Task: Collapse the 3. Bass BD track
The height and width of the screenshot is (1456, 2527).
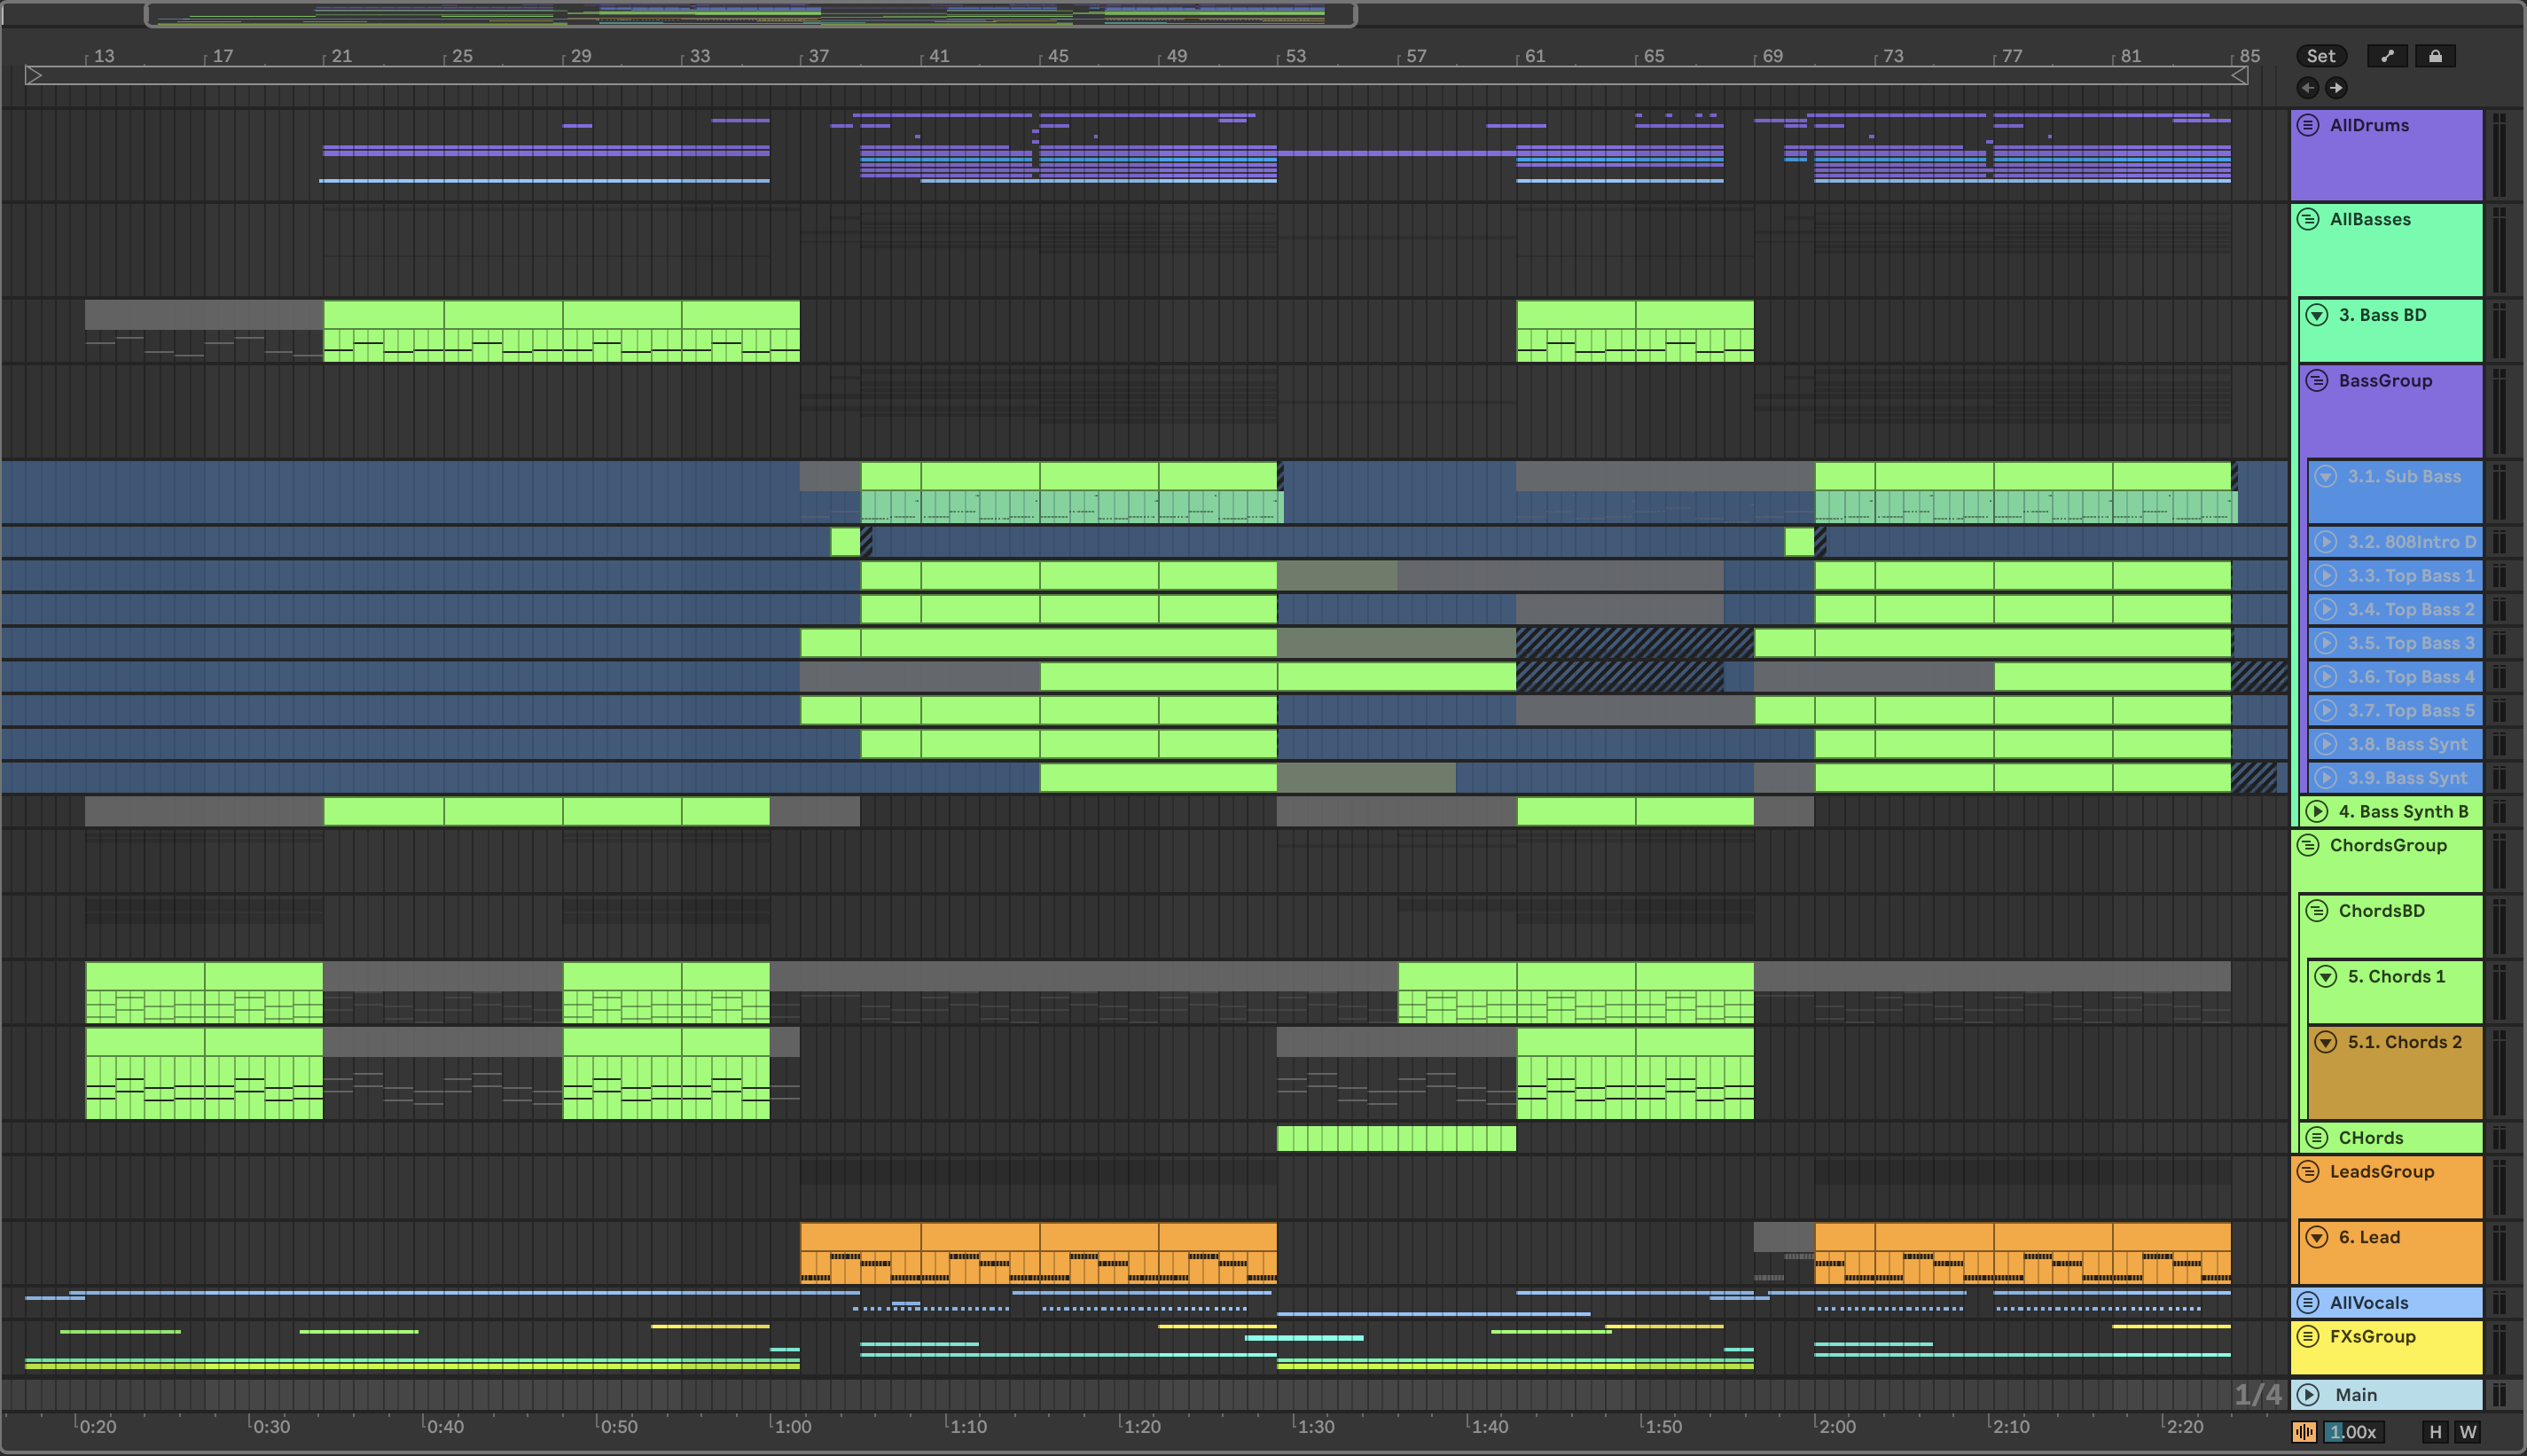Action: coord(2317,315)
